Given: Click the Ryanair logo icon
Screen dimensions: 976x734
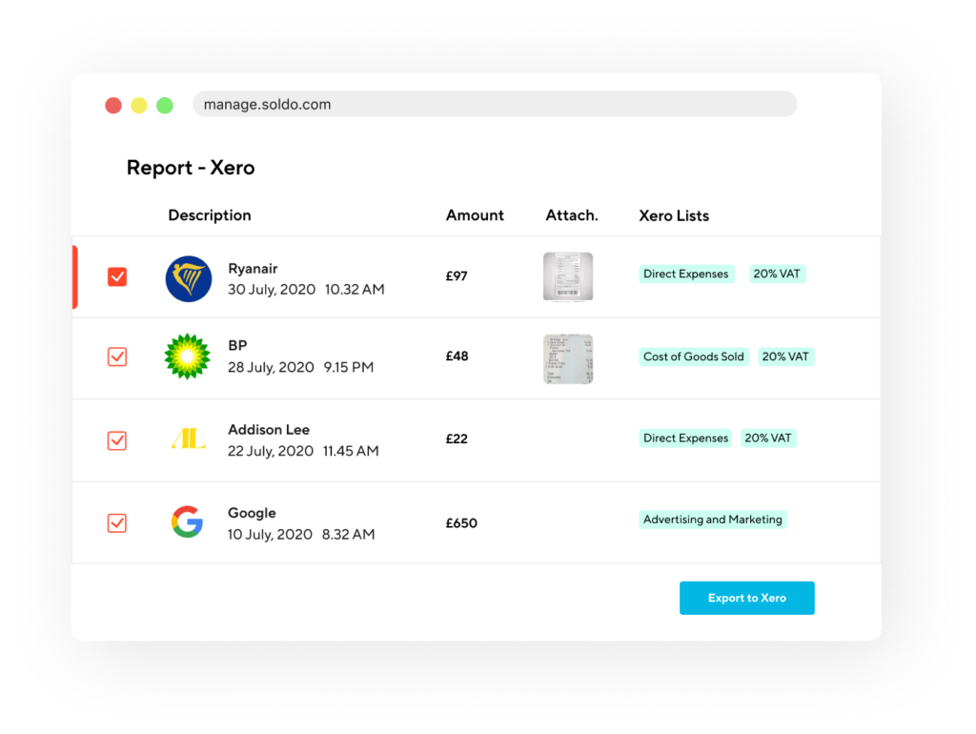Looking at the screenshot, I should [x=189, y=278].
